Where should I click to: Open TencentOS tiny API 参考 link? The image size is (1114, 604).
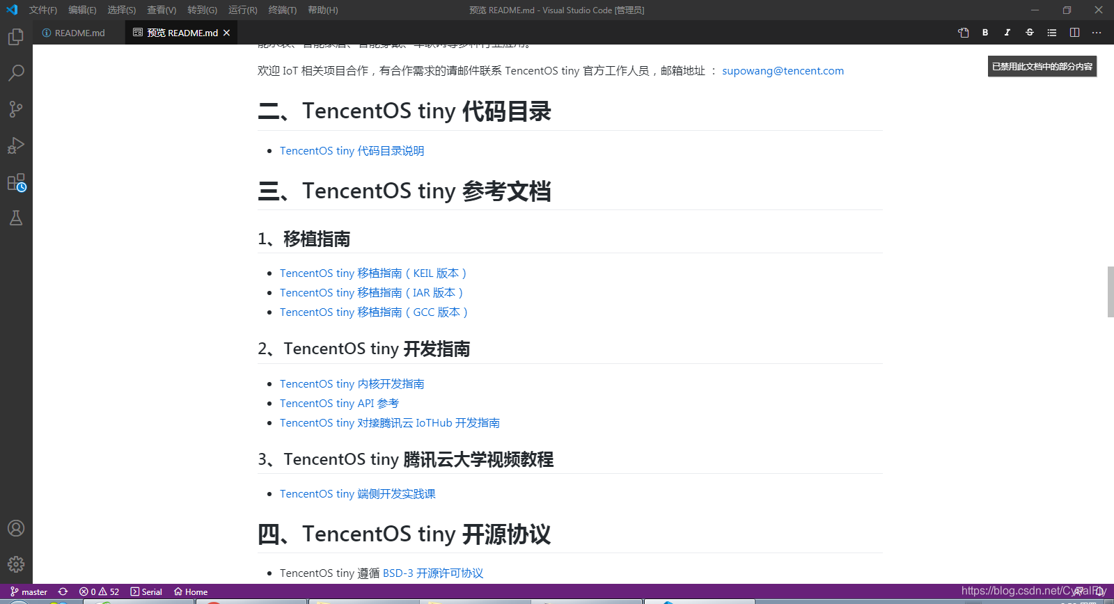point(339,404)
